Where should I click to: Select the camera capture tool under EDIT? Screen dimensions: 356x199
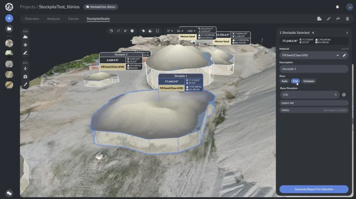25,77
